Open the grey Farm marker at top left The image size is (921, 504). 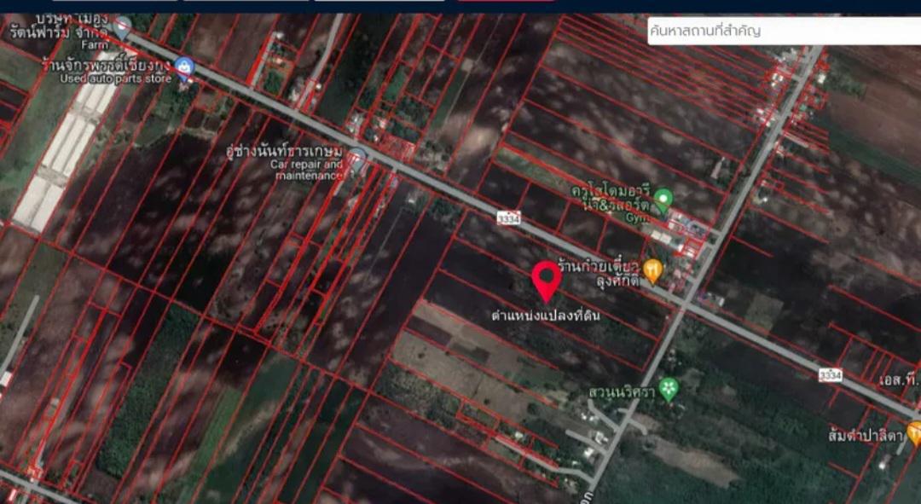[122, 27]
